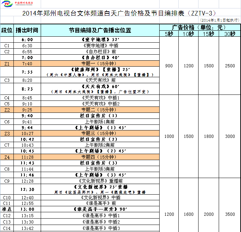
Task: Click slot cell C7
Action: click(7, 145)
